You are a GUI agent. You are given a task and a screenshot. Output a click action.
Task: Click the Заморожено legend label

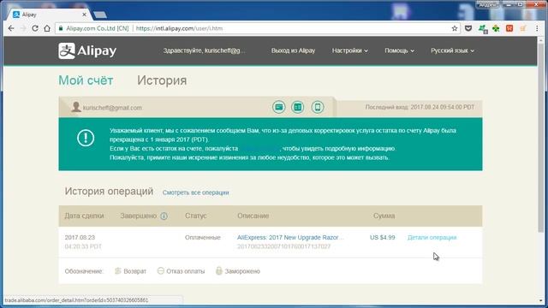242,271
